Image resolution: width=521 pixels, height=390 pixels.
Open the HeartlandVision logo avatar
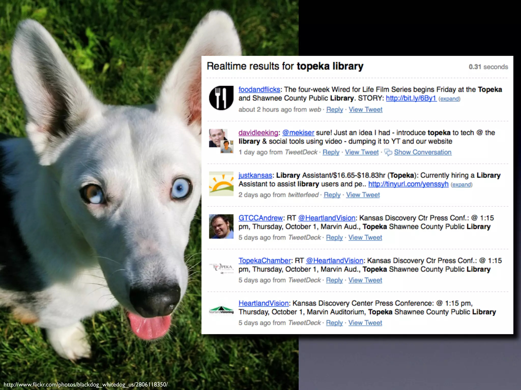pyautogui.click(x=221, y=310)
